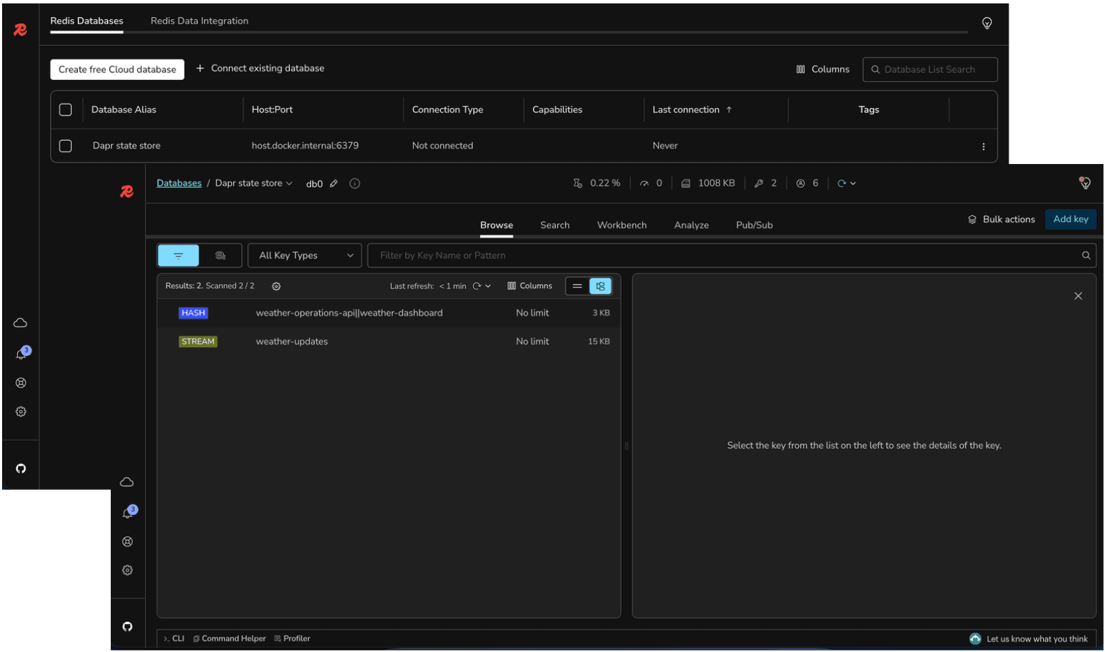Image resolution: width=1105 pixels, height=652 pixels.
Task: Open the Columns menu in the key browser
Action: (529, 286)
